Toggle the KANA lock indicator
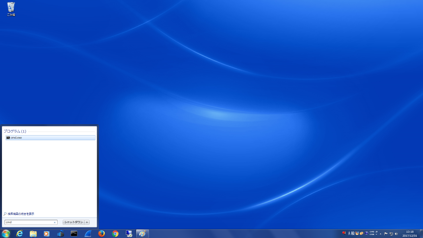423x238 pixels. point(372,234)
